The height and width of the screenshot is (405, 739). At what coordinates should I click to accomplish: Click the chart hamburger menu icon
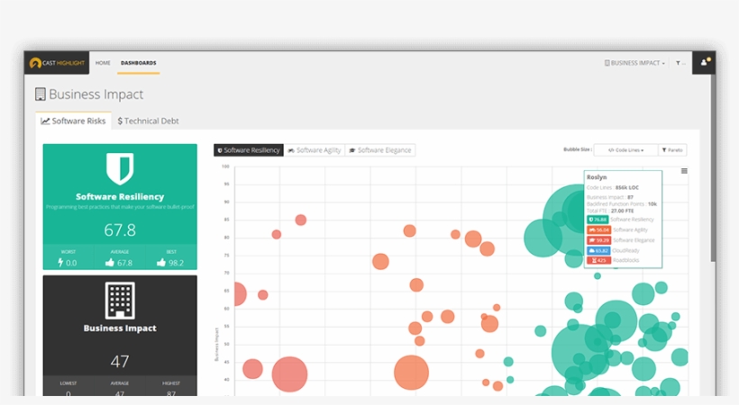(684, 171)
